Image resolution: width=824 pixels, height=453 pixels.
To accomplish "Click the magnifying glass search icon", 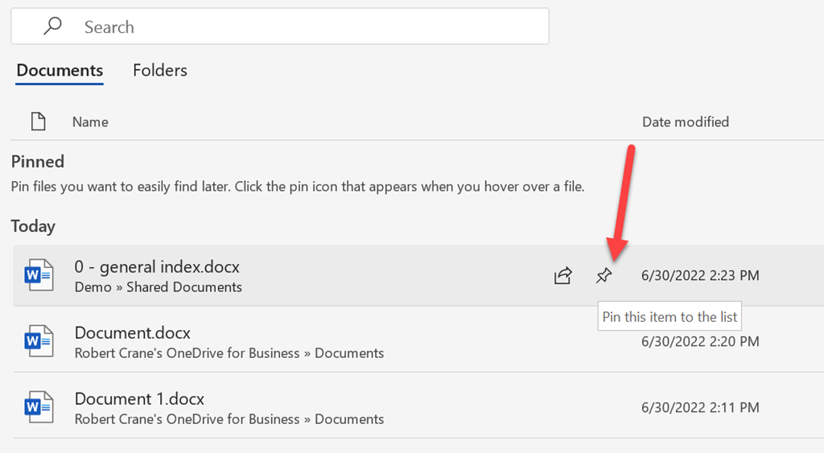I will 53,27.
